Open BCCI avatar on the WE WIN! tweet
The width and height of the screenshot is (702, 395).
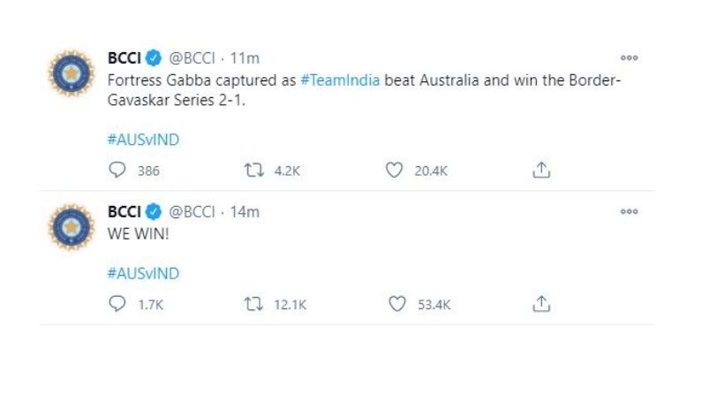[72, 226]
